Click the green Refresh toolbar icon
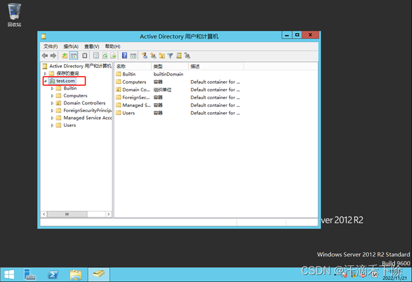Screen dimensions: 412x282 (105, 55)
